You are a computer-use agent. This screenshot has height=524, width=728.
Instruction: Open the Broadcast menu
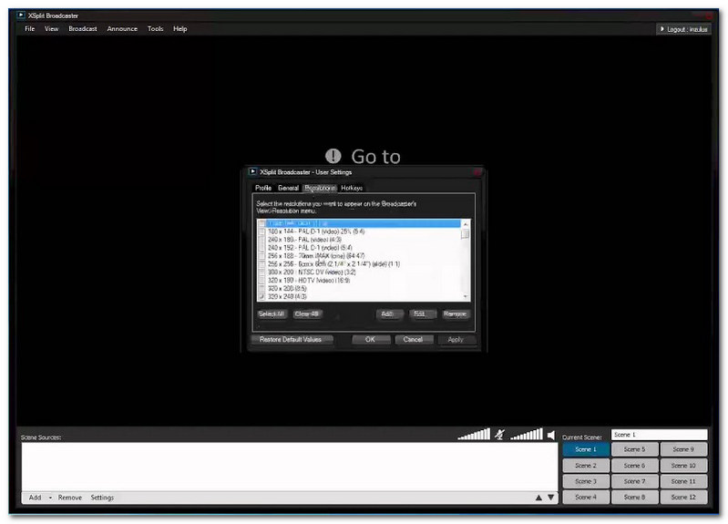(x=83, y=29)
